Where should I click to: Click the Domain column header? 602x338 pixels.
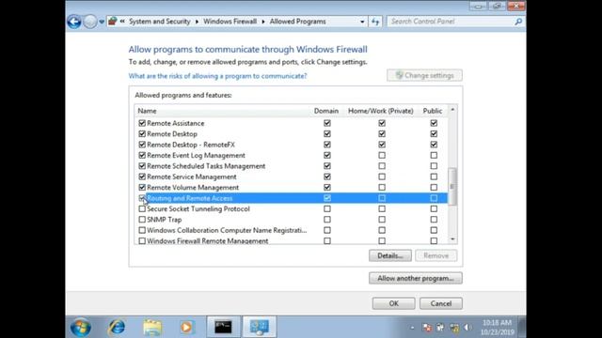(326, 111)
